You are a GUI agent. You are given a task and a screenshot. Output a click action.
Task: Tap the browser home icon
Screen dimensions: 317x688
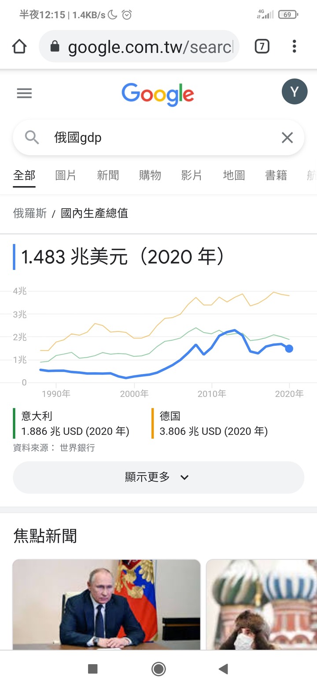tap(19, 46)
